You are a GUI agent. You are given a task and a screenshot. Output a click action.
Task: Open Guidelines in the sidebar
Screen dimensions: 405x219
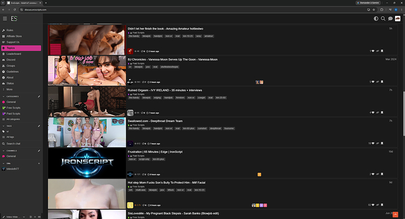coord(21,72)
